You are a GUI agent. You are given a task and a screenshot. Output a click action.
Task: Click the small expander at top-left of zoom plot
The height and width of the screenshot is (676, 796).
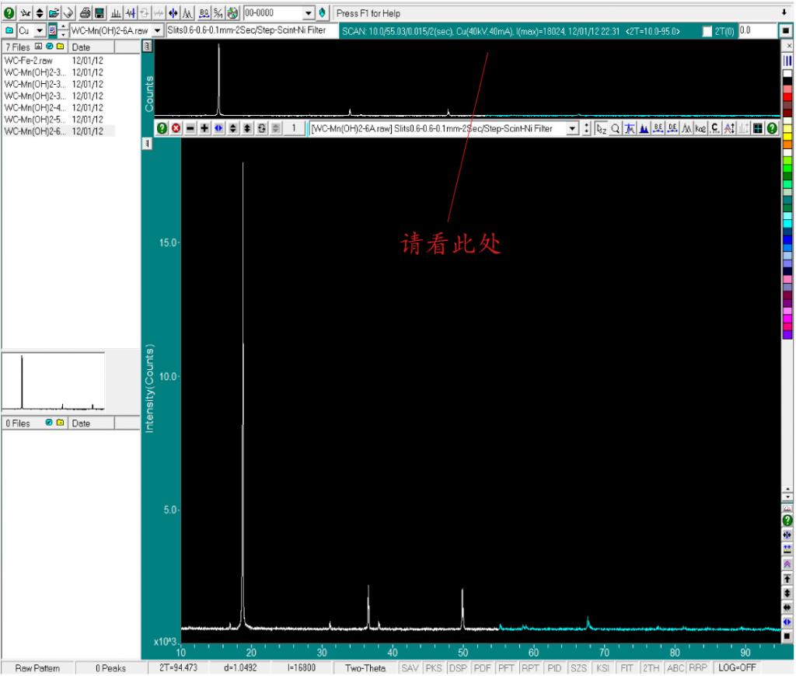point(147,144)
